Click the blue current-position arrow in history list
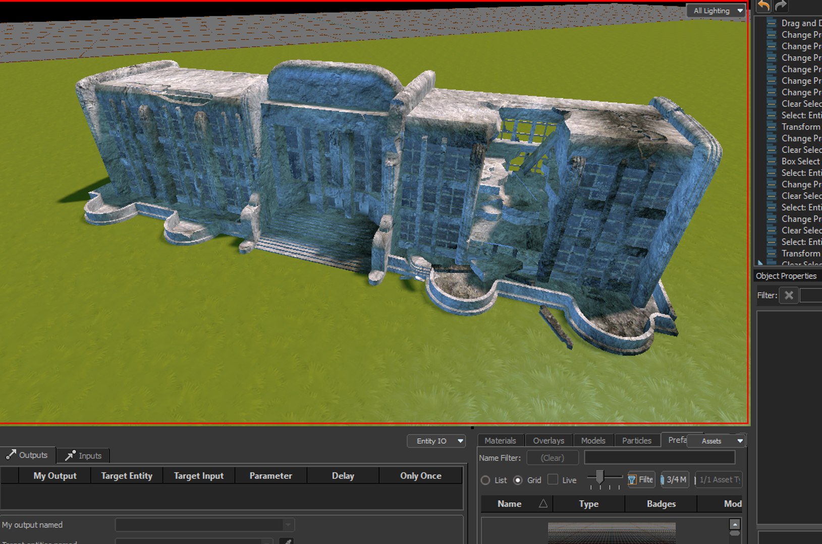 tap(761, 263)
